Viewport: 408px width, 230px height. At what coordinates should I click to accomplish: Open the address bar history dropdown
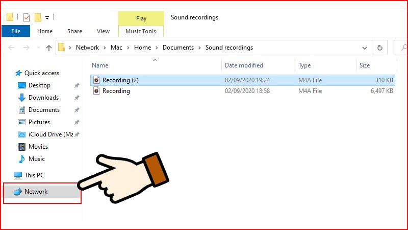[365, 48]
